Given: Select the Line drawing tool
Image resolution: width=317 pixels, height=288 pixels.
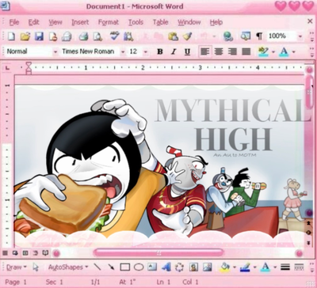Looking at the screenshot, I should (97, 267).
